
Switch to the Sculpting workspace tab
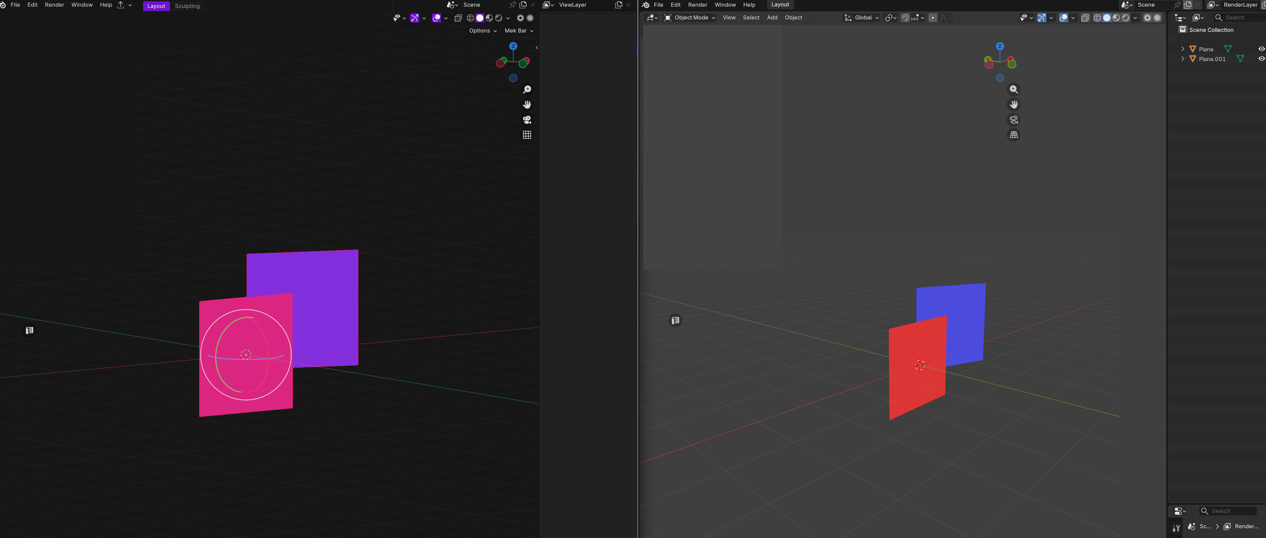tap(187, 6)
